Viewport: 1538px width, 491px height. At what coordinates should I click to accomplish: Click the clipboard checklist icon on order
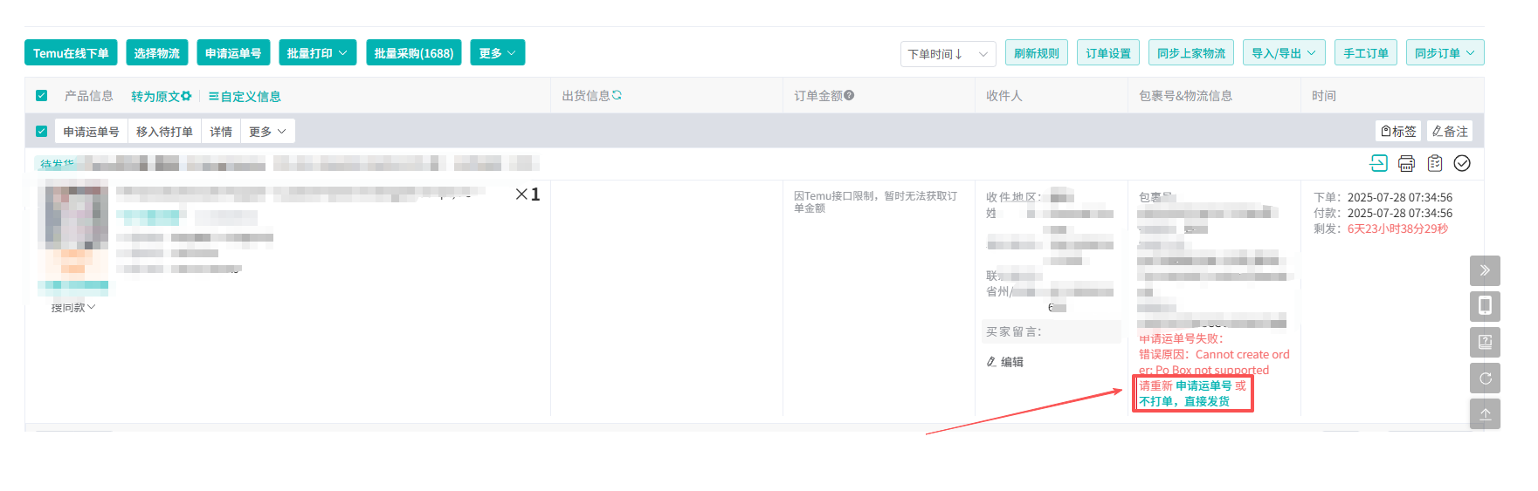tap(1434, 163)
